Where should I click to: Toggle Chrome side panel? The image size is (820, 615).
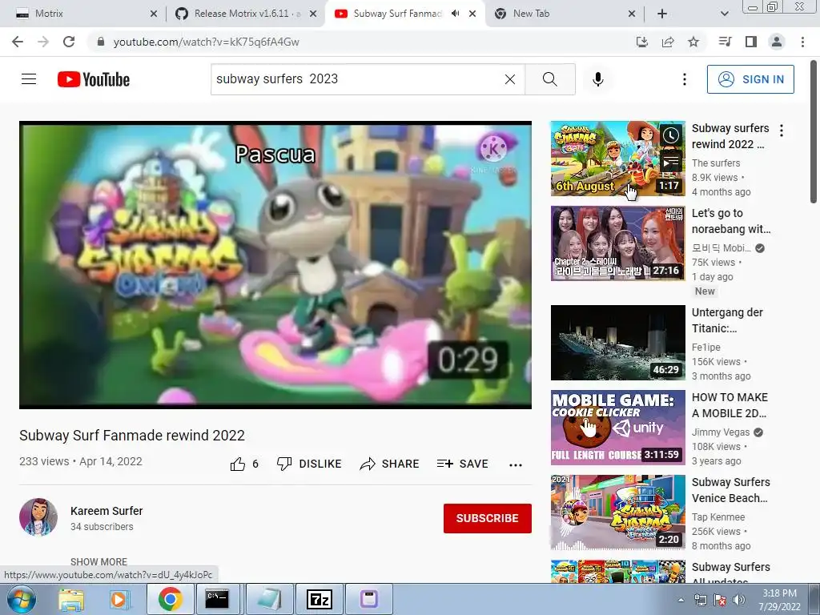751,42
